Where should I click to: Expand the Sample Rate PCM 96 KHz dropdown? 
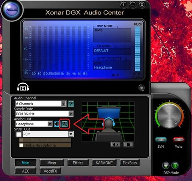pyautogui.click(x=44, y=114)
